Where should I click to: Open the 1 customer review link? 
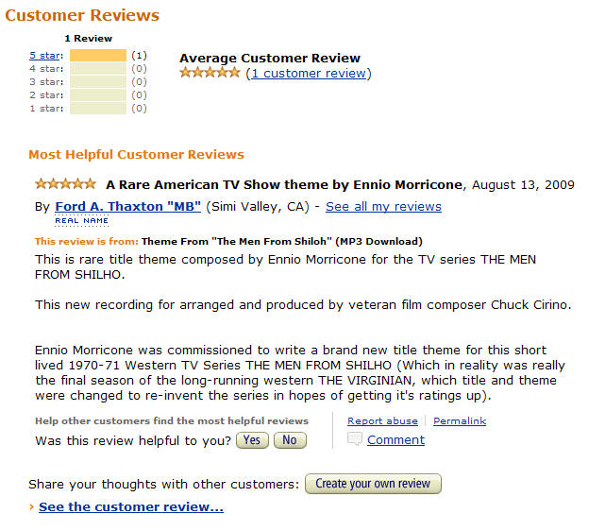309,73
